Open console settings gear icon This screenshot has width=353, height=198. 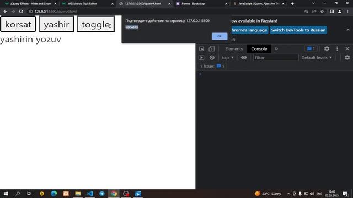pos(347,58)
